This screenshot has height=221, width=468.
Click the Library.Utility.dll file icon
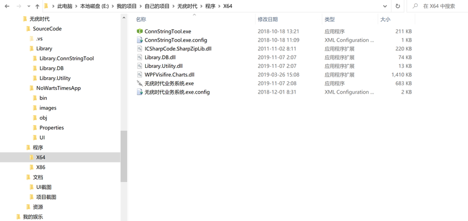point(139,66)
